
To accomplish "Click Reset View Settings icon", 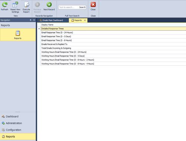I will [x=15, y=4].
